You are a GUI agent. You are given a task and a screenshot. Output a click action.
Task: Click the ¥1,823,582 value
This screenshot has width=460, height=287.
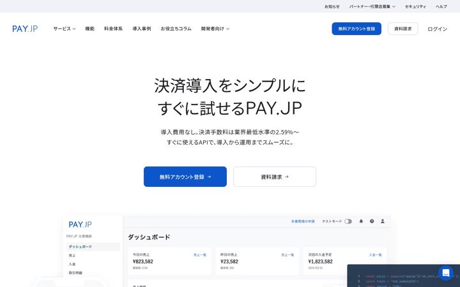click(x=320, y=261)
